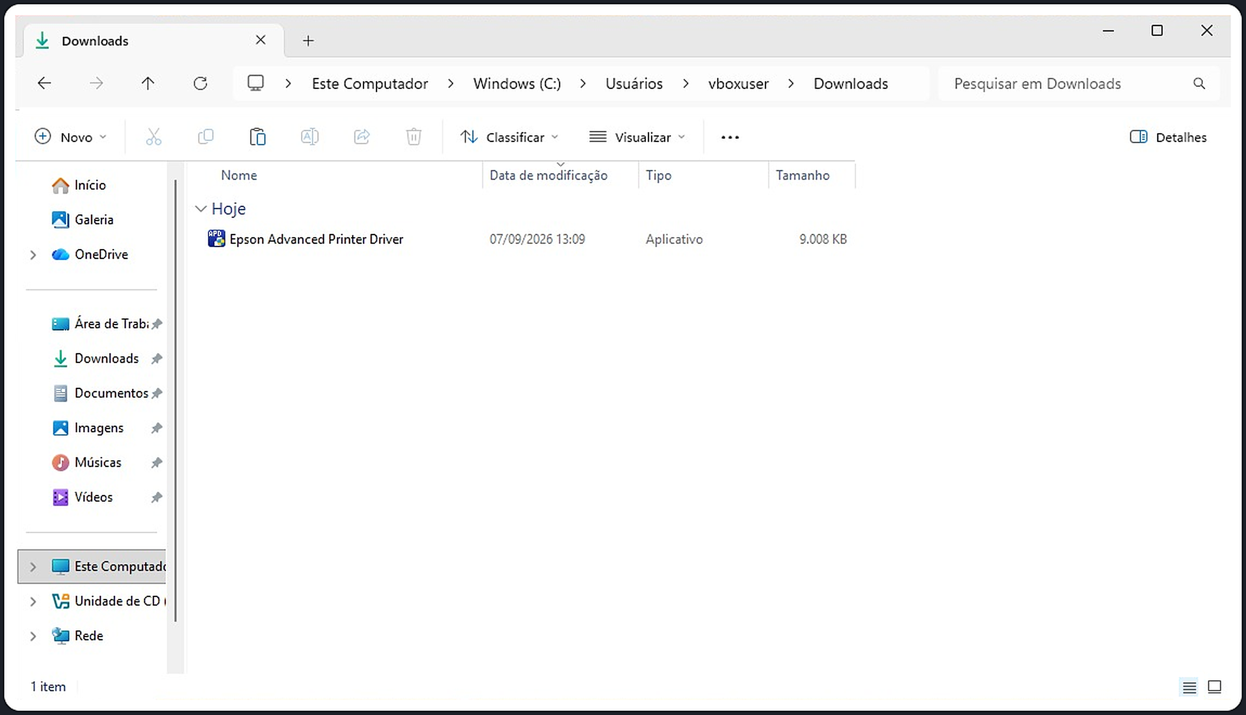Open the Novo dropdown menu
The height and width of the screenshot is (715, 1246).
[70, 137]
